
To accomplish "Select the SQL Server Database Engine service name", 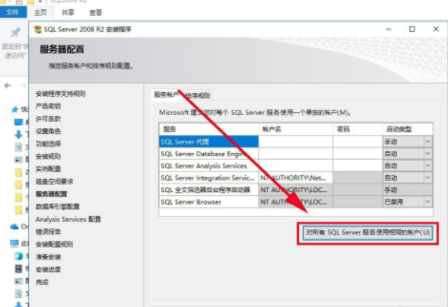I will point(208,154).
